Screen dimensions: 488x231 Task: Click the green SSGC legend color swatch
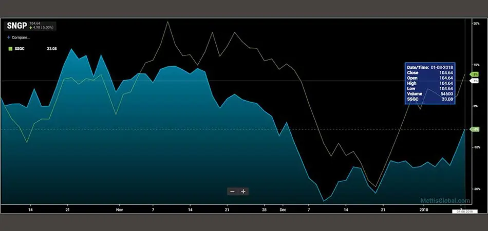tap(10, 48)
